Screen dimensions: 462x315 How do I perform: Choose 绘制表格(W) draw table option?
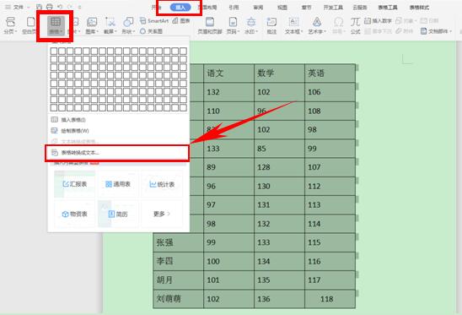click(118, 131)
